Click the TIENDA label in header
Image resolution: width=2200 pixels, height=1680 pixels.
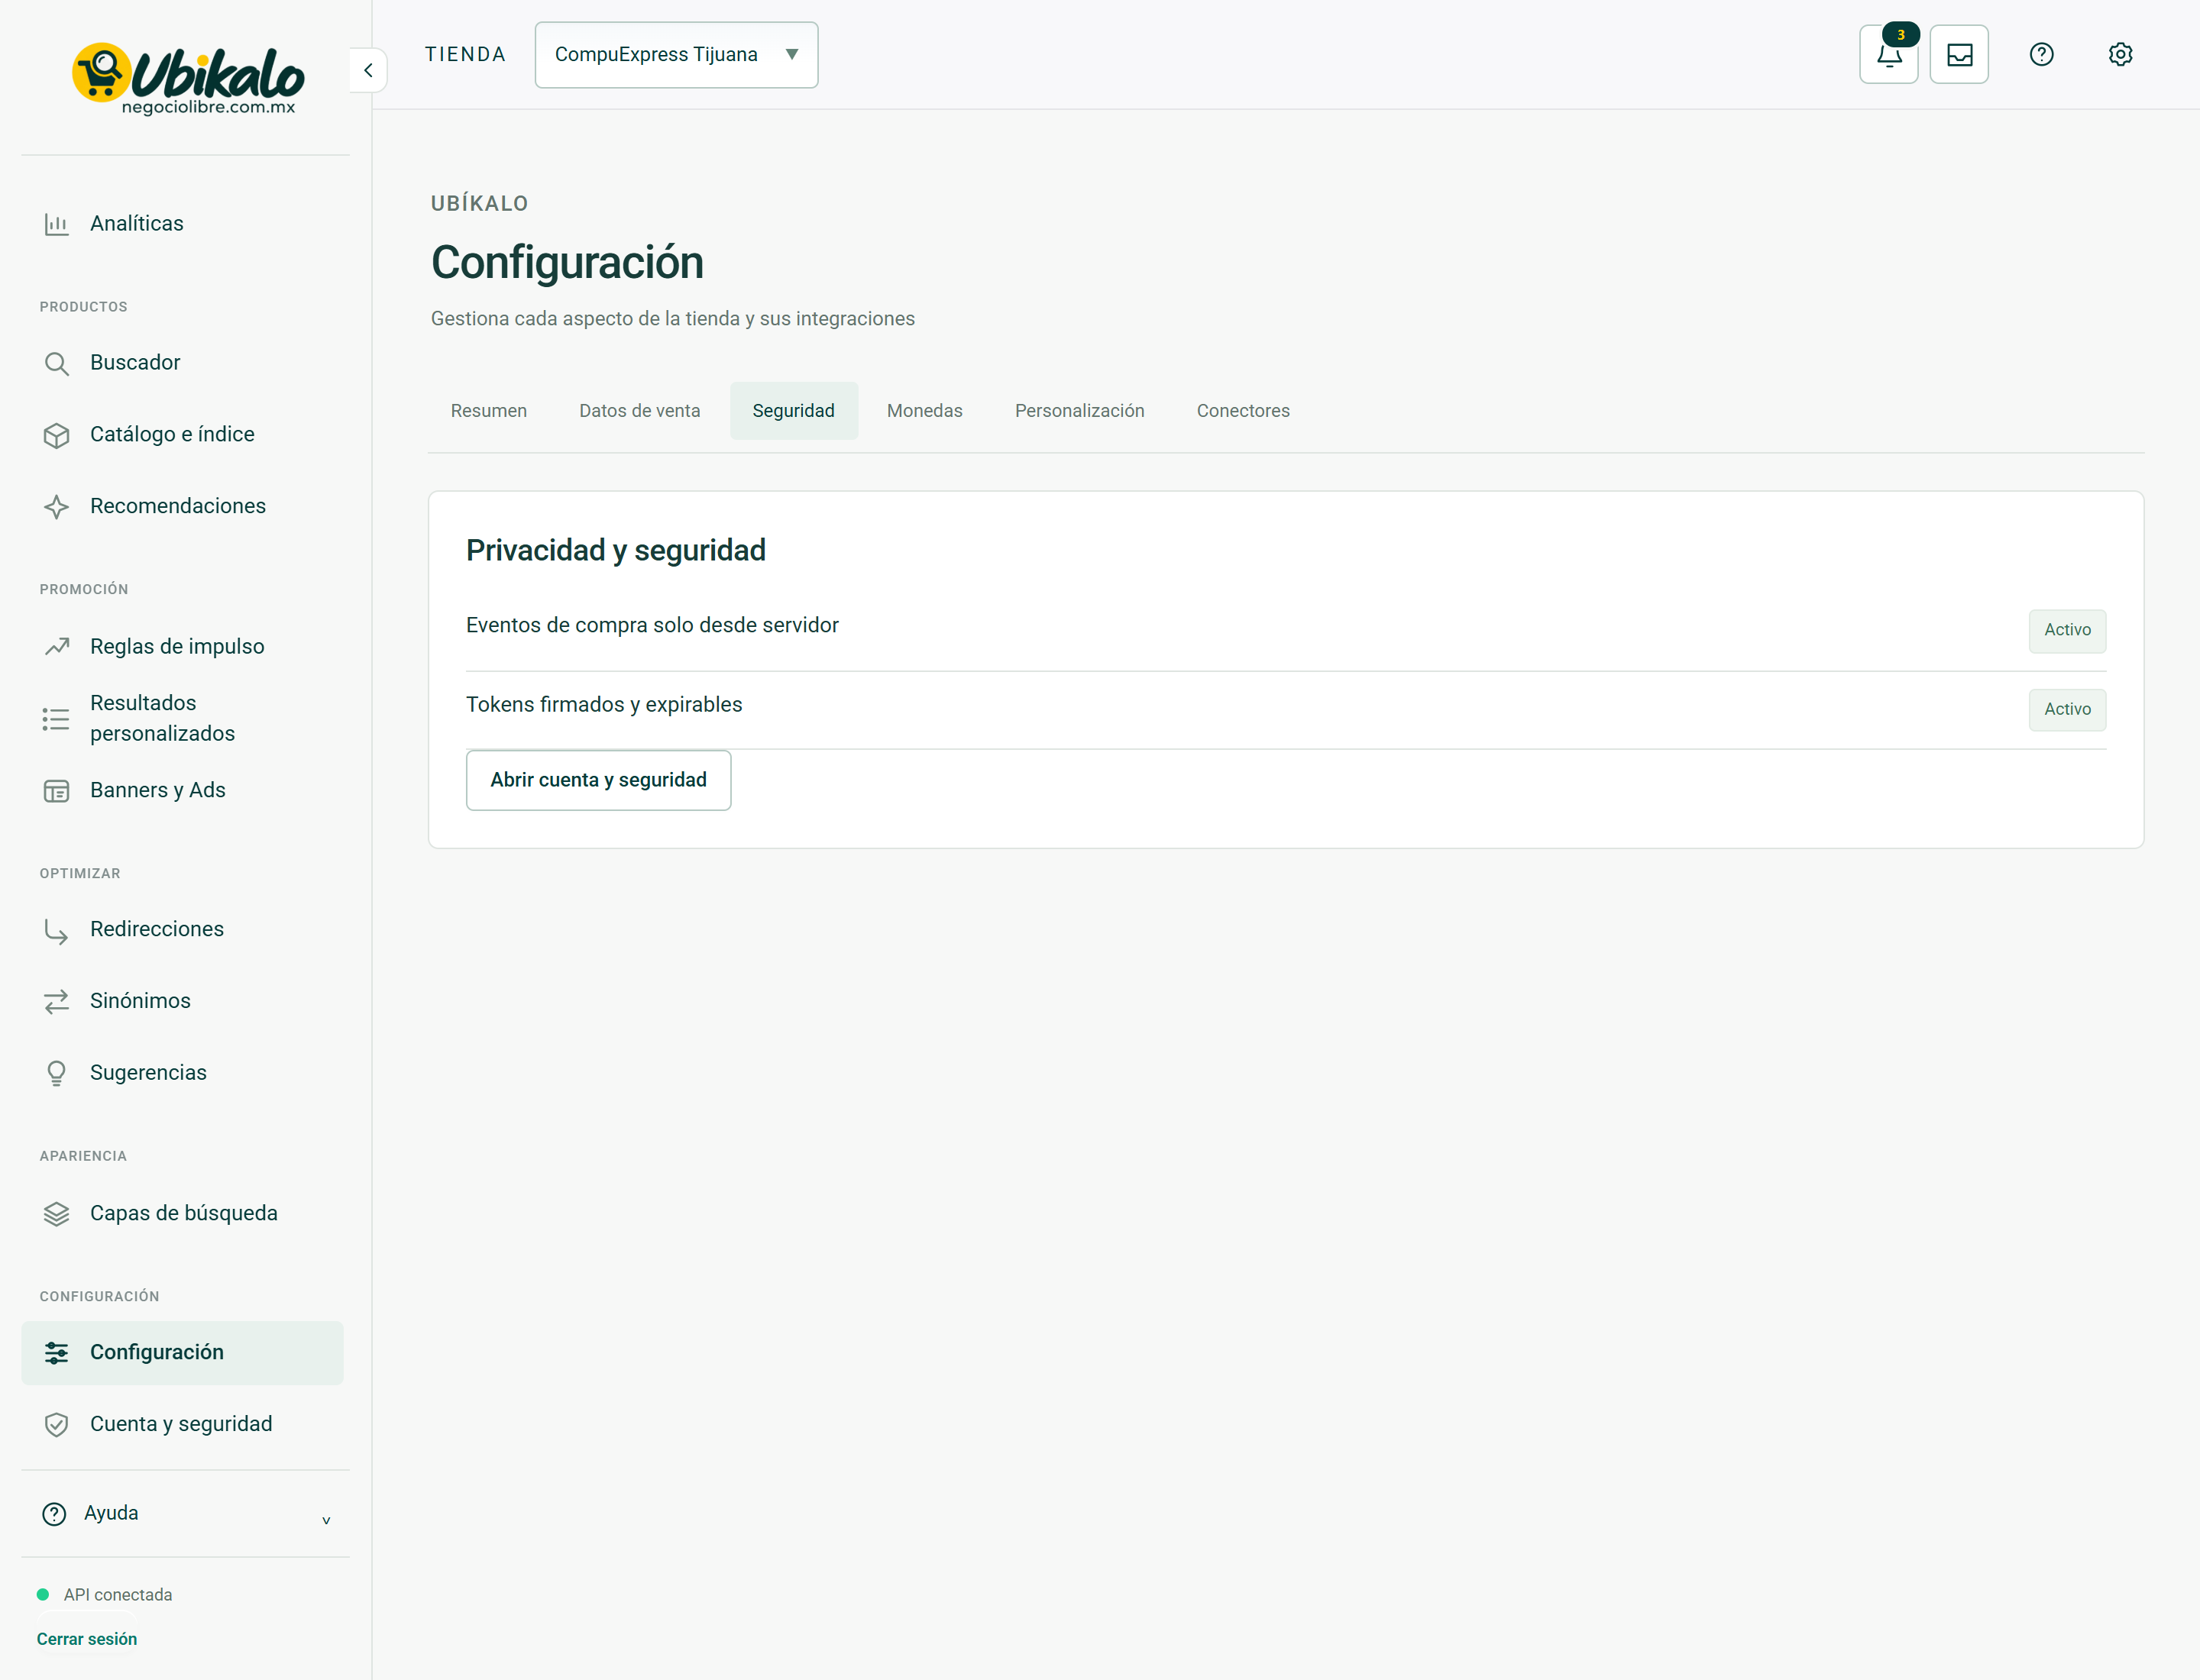(x=465, y=54)
